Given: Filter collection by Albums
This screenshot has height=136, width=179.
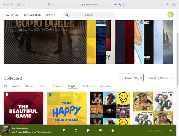Looking at the screenshot, I should pyautogui.click(x=30, y=86).
